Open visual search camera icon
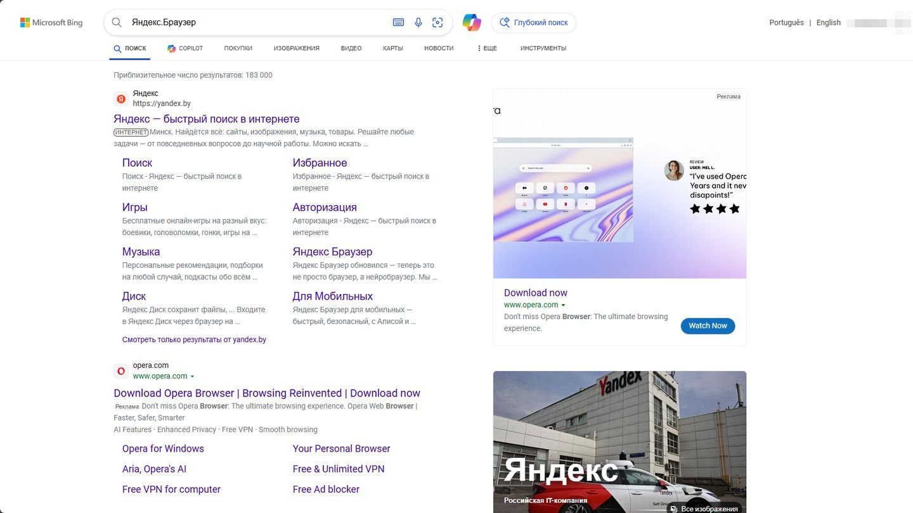The width and height of the screenshot is (913, 513). click(437, 22)
